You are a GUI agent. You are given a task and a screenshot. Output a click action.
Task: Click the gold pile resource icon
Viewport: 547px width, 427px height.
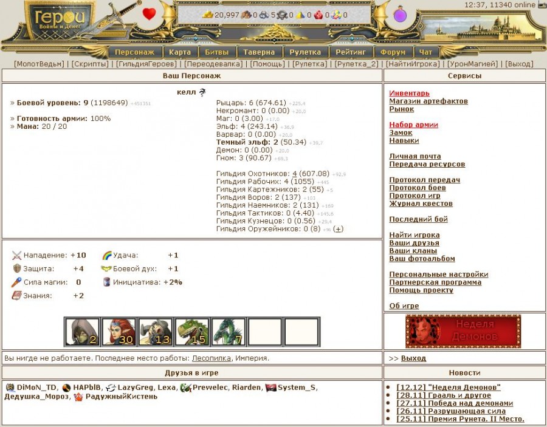coord(208,15)
